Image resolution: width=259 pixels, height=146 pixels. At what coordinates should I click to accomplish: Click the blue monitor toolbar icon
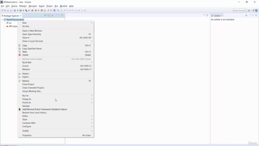tap(54, 11)
